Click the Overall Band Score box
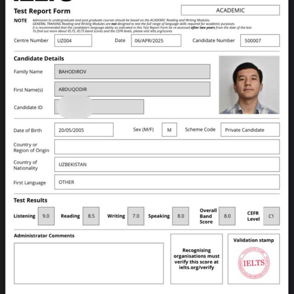The height and width of the screenshot is (294, 294). coord(227,216)
